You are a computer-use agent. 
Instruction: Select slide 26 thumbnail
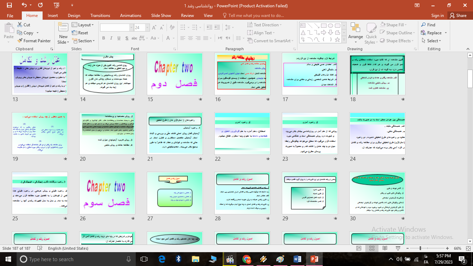[x=107, y=193]
